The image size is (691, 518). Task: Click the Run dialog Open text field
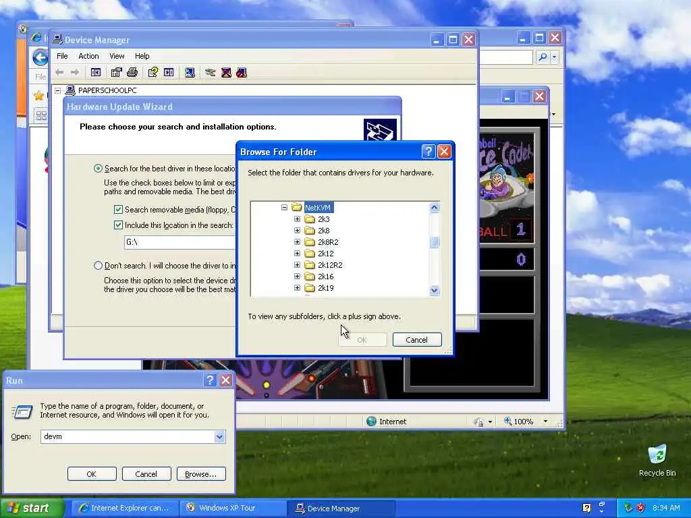tap(127, 436)
